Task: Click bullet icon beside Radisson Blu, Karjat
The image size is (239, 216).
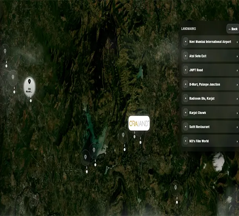Action: click(185, 98)
